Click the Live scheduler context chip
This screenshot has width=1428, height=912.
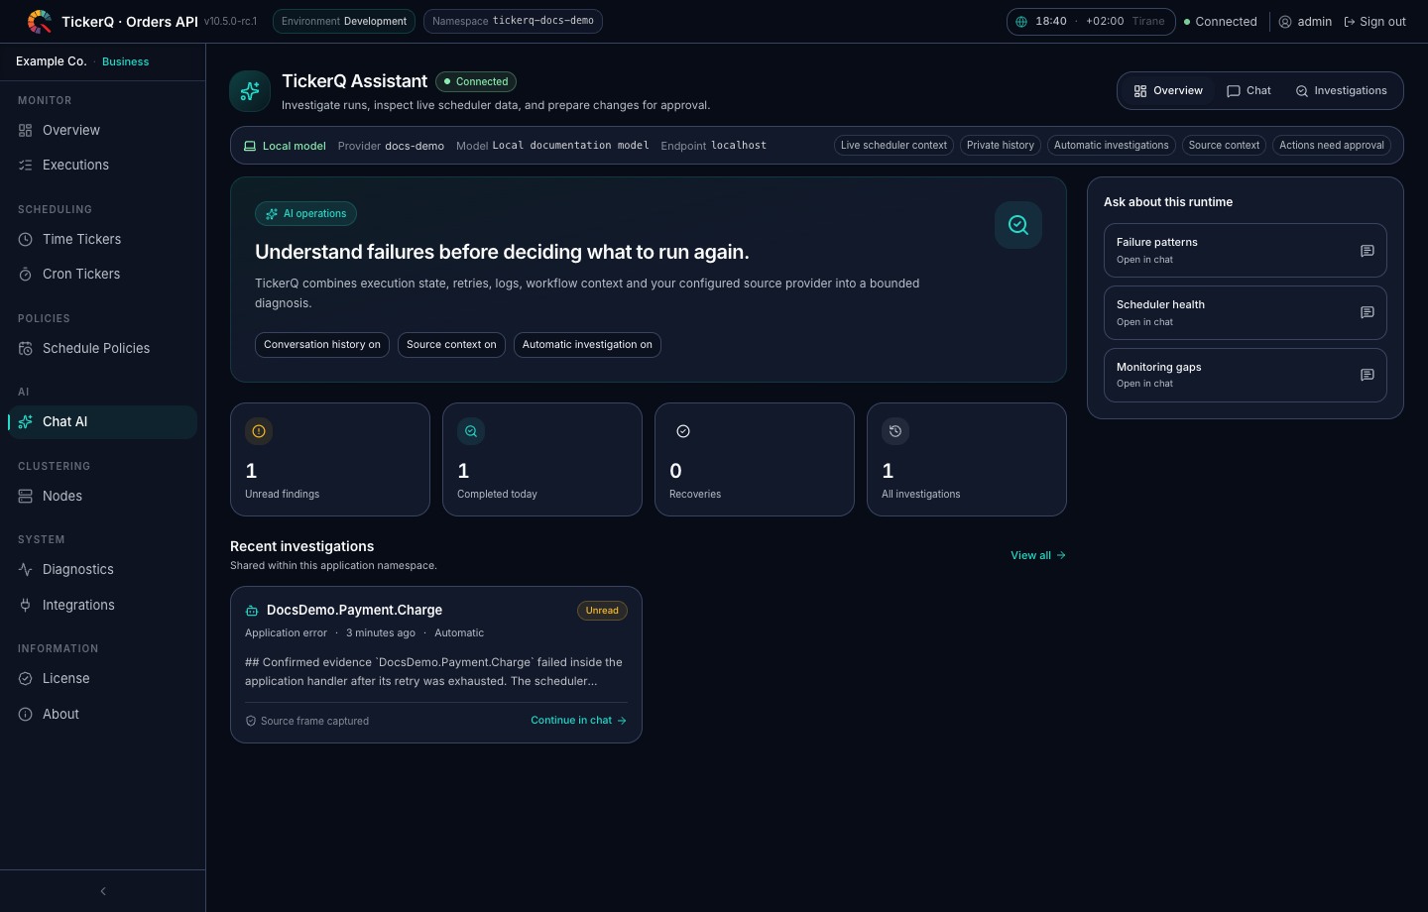(893, 145)
